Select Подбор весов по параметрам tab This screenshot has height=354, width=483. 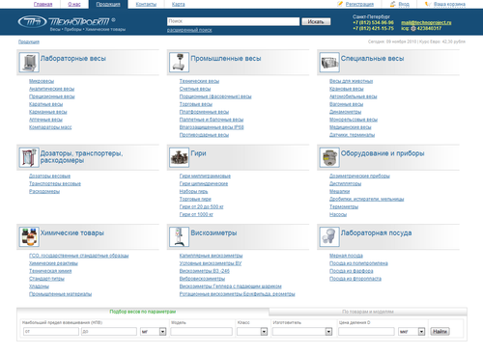(143, 312)
